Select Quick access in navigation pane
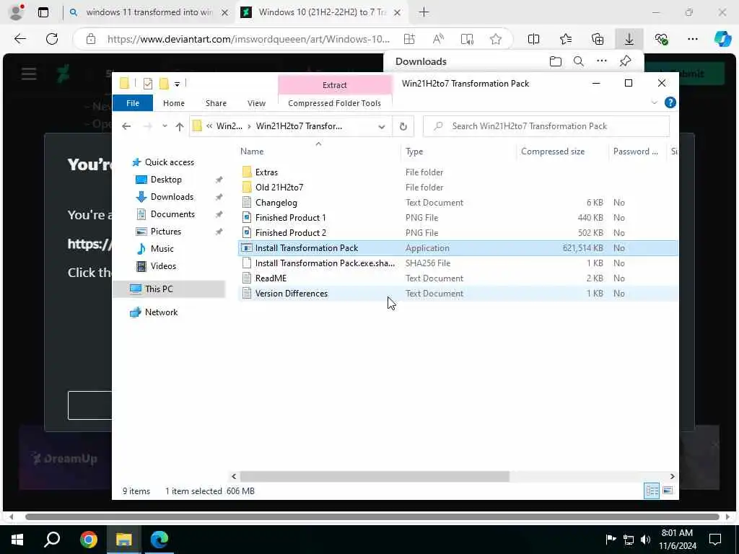739x554 pixels. [169, 162]
